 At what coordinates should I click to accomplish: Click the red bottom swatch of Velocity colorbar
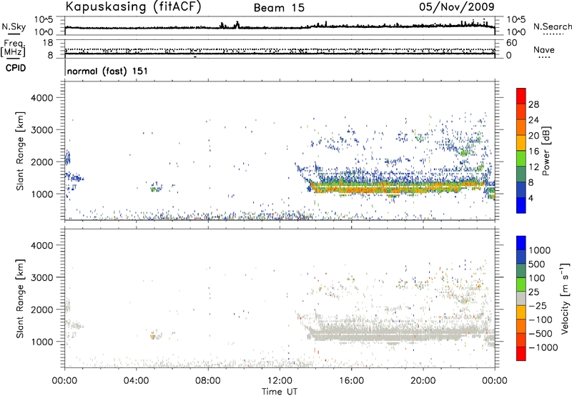pos(521,354)
